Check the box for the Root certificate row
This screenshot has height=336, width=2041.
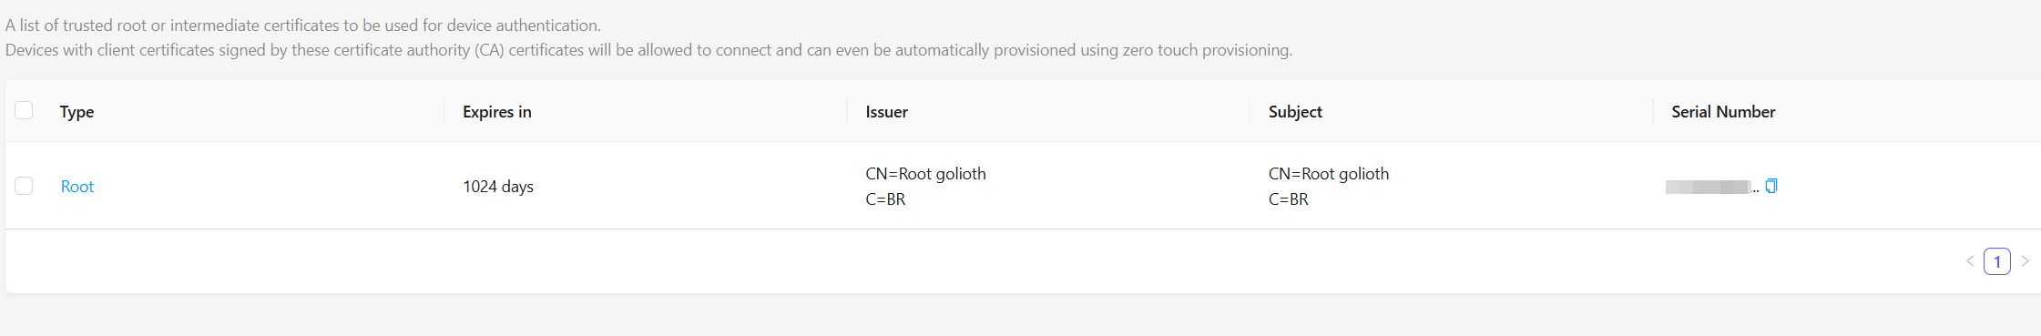pos(24,186)
